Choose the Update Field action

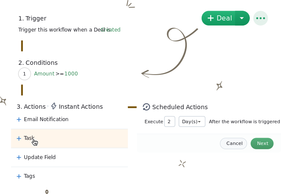(40, 157)
